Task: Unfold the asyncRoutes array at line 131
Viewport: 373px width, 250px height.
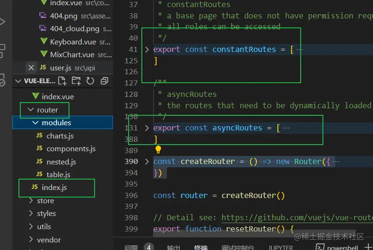Action: click(147, 128)
